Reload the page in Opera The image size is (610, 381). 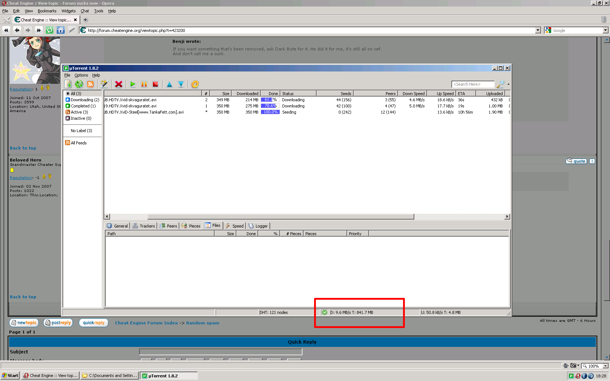click(x=50, y=30)
